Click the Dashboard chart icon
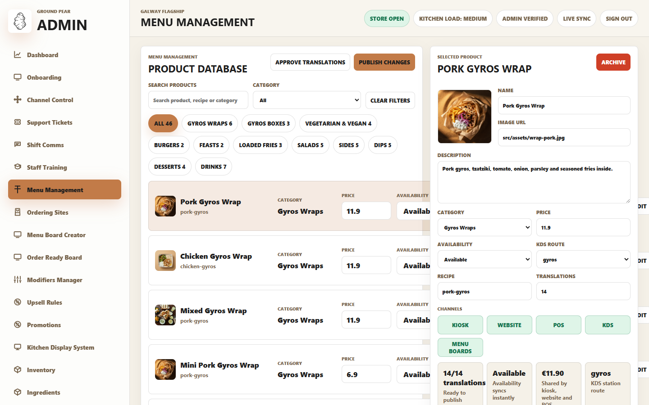The width and height of the screenshot is (649, 405). 18,54
